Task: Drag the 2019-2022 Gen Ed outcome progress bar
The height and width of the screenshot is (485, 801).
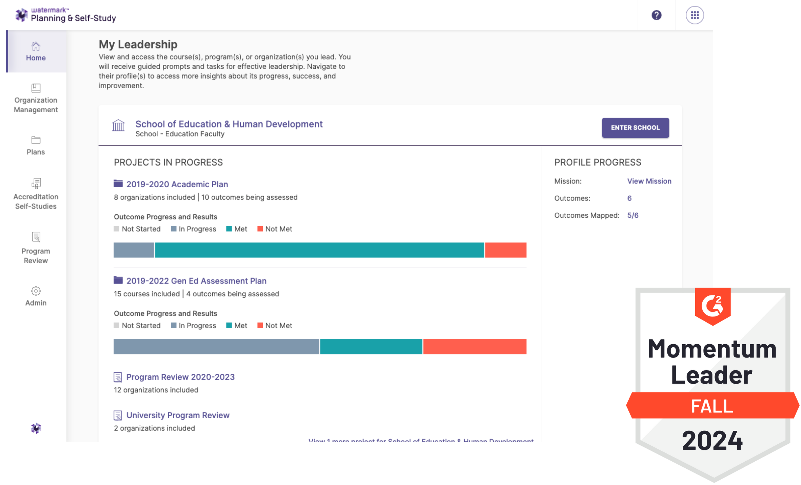Action: (x=319, y=346)
